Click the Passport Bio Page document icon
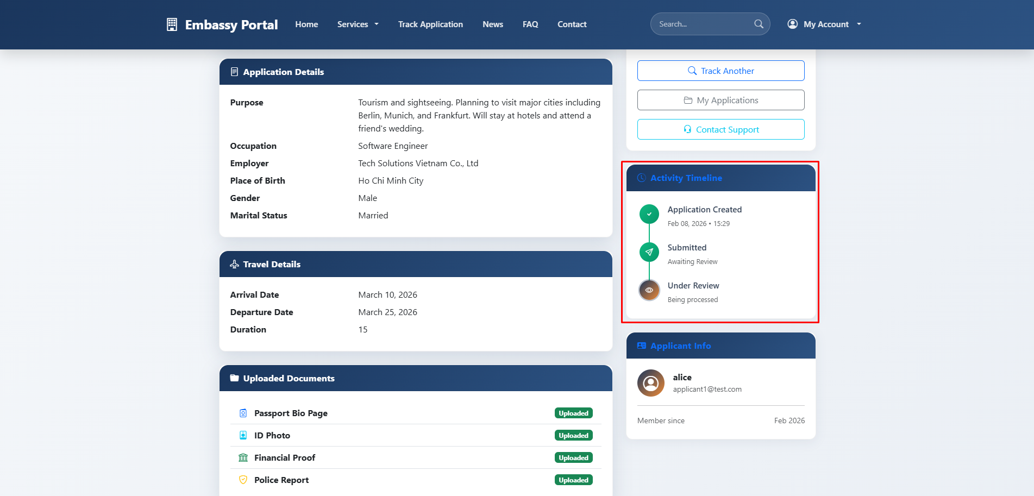 pyautogui.click(x=243, y=413)
